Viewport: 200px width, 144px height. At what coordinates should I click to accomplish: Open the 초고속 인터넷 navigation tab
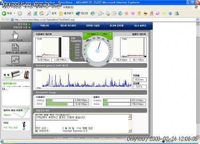click(x=116, y=25)
